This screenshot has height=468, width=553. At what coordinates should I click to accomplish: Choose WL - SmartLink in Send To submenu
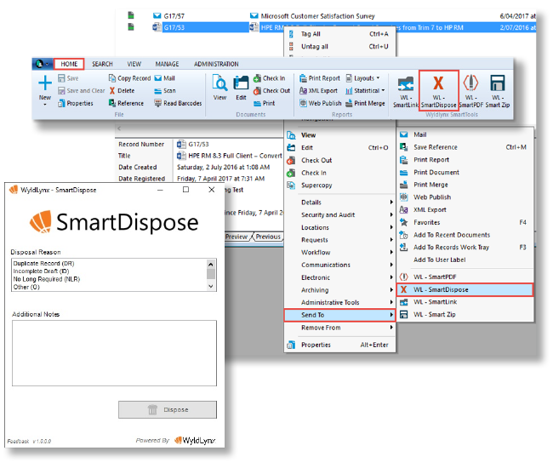(465, 302)
